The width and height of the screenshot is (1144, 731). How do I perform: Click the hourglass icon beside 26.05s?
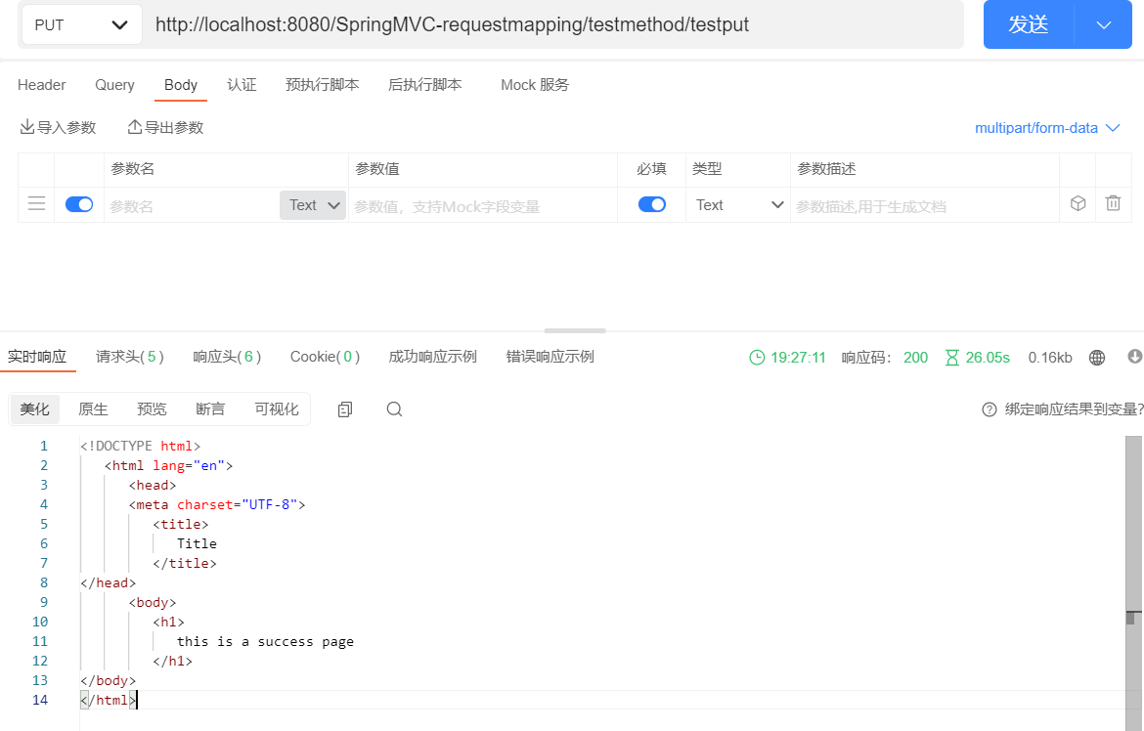[x=952, y=358]
